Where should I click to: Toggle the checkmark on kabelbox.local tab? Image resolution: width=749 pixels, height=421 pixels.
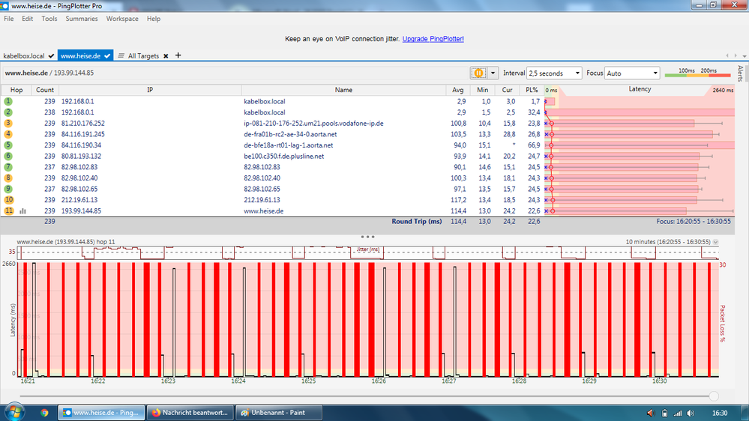pyautogui.click(x=51, y=56)
